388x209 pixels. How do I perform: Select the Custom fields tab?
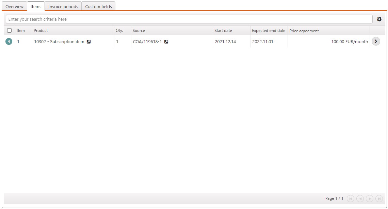click(x=98, y=6)
